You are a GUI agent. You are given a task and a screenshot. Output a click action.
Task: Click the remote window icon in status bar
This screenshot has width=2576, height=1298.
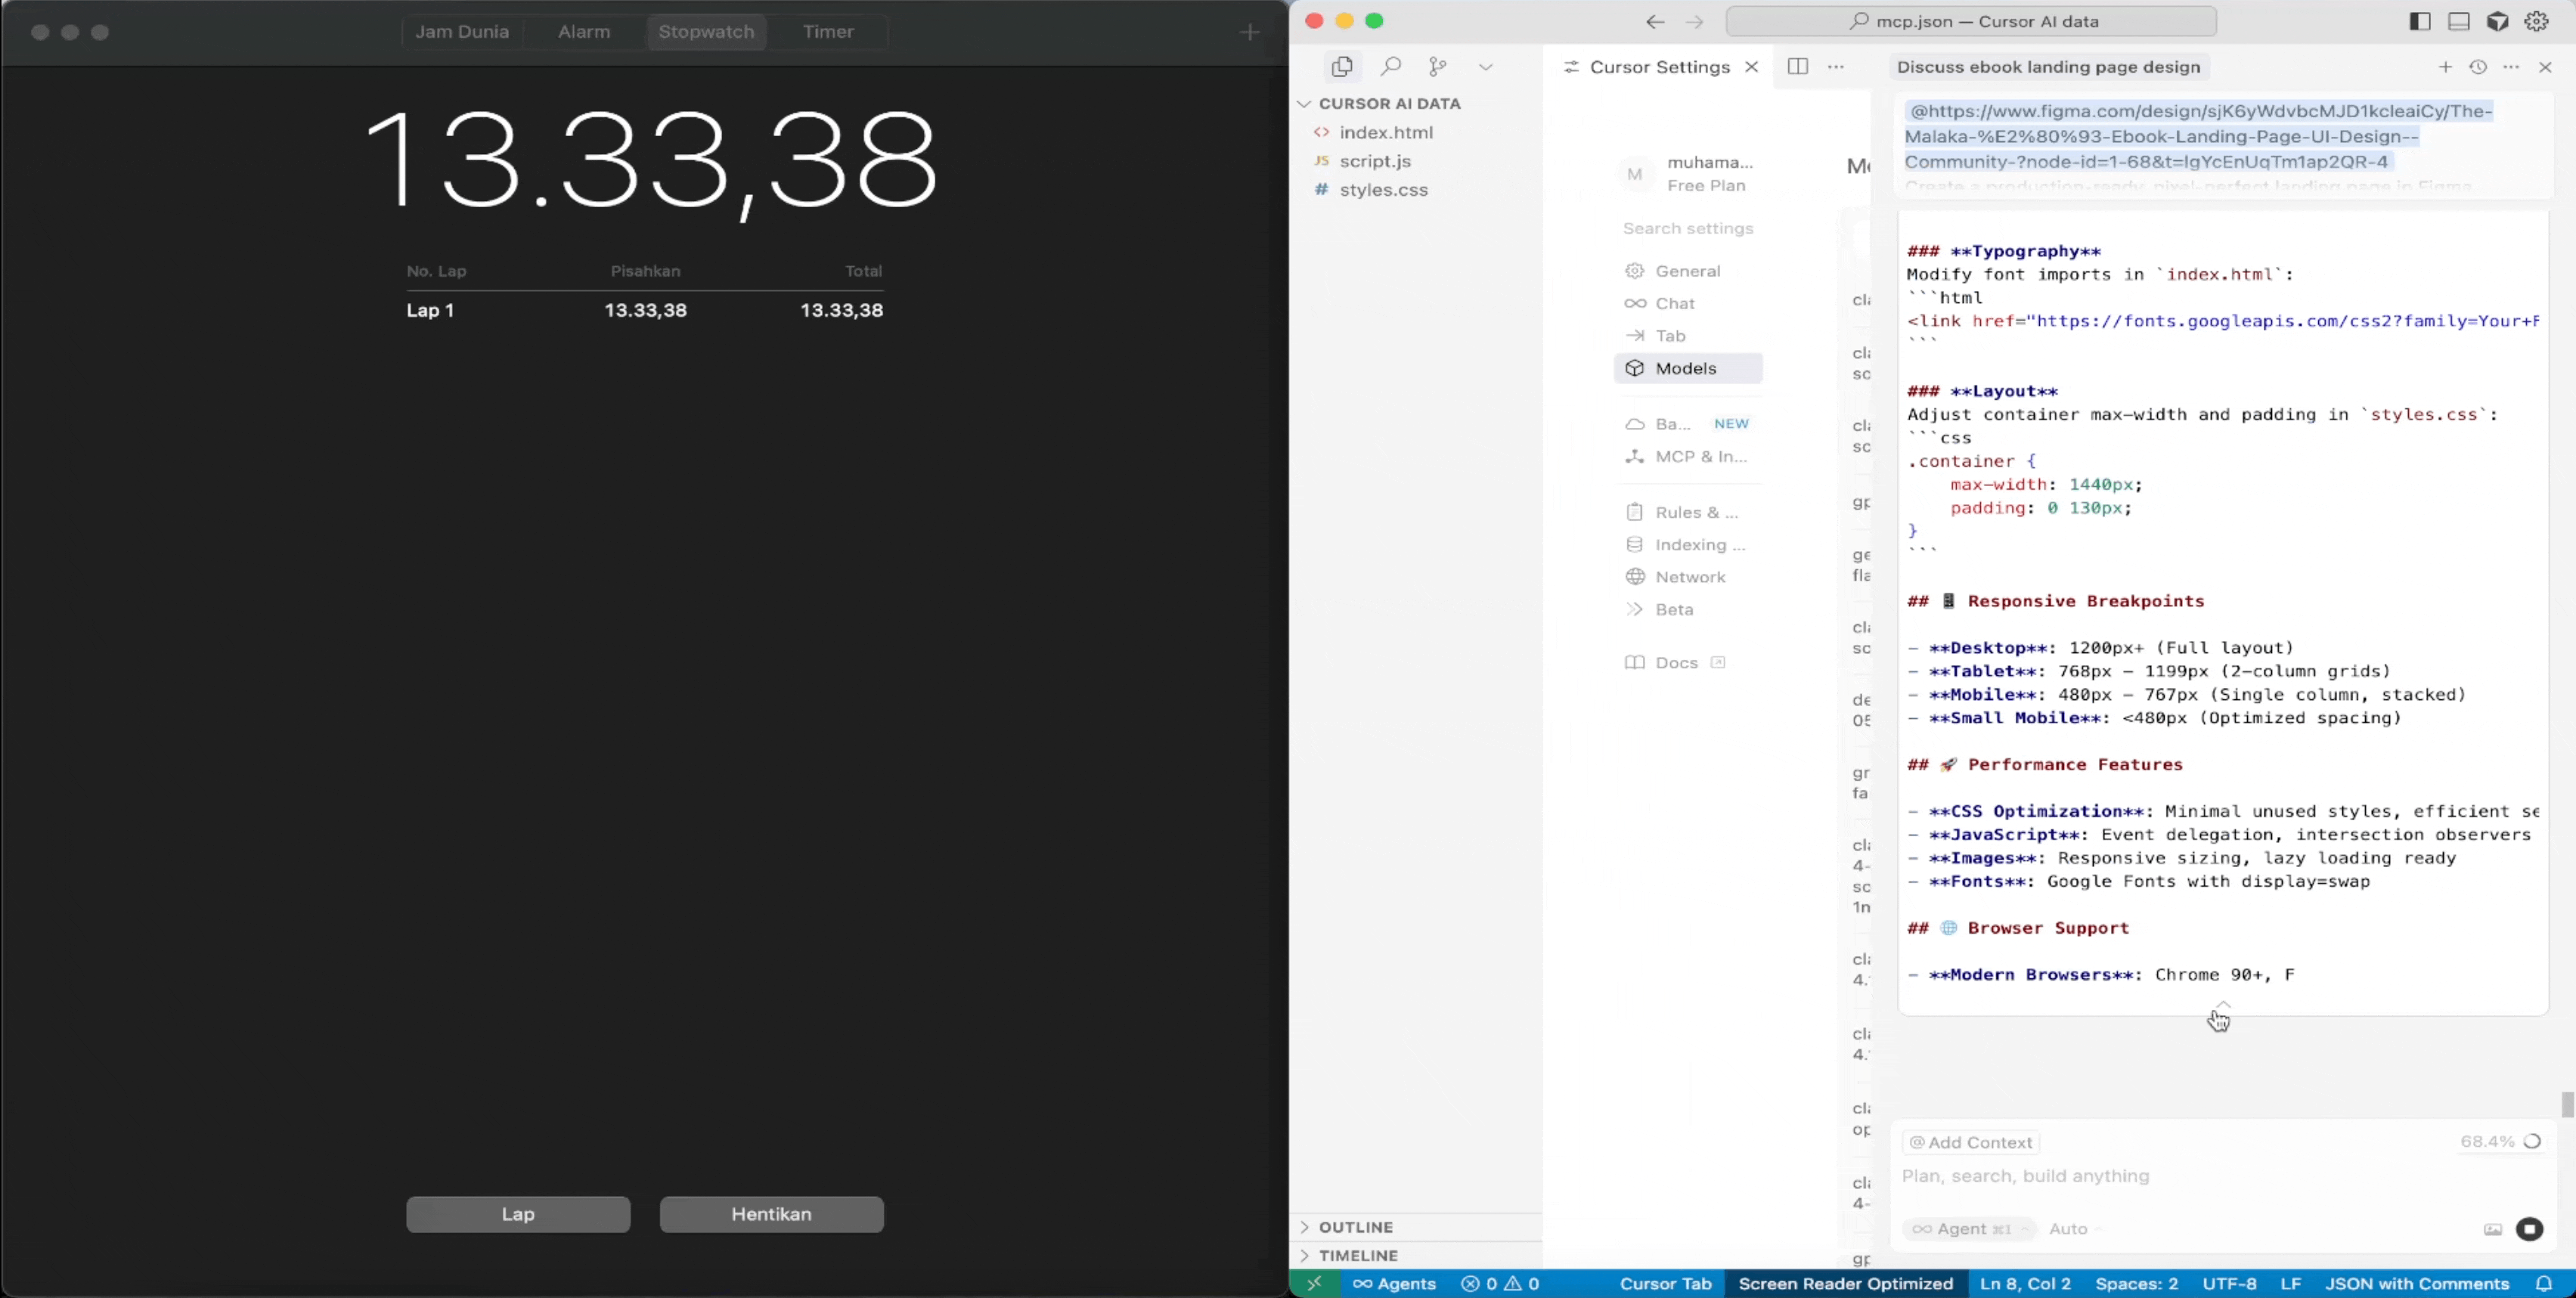pyautogui.click(x=1314, y=1284)
